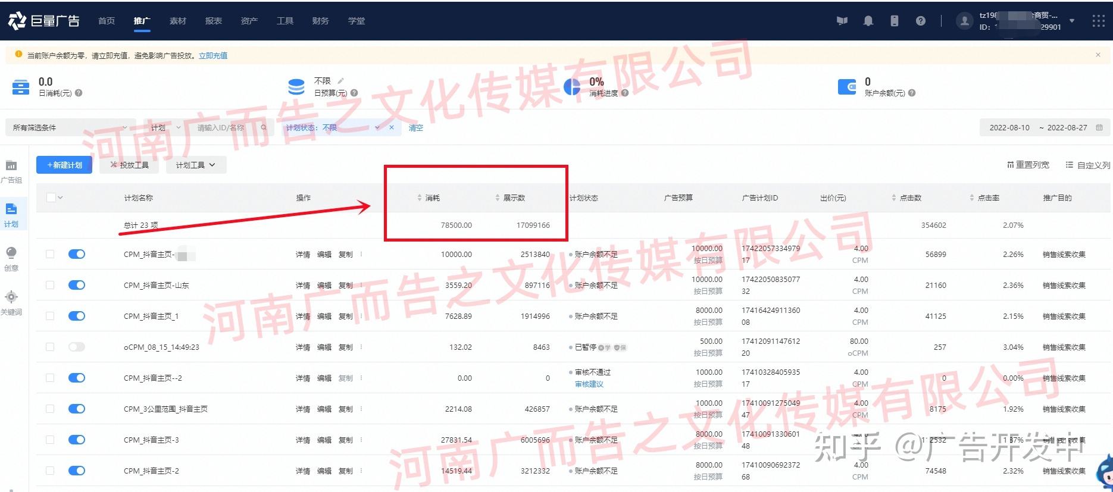The image size is (1113, 492).
Task: Open the date range 2022-08-10 ~ 2022-08-27
Action: pos(1045,127)
